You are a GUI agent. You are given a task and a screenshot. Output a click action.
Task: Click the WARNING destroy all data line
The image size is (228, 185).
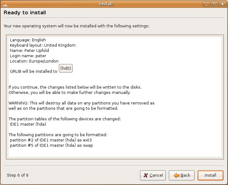(81, 103)
